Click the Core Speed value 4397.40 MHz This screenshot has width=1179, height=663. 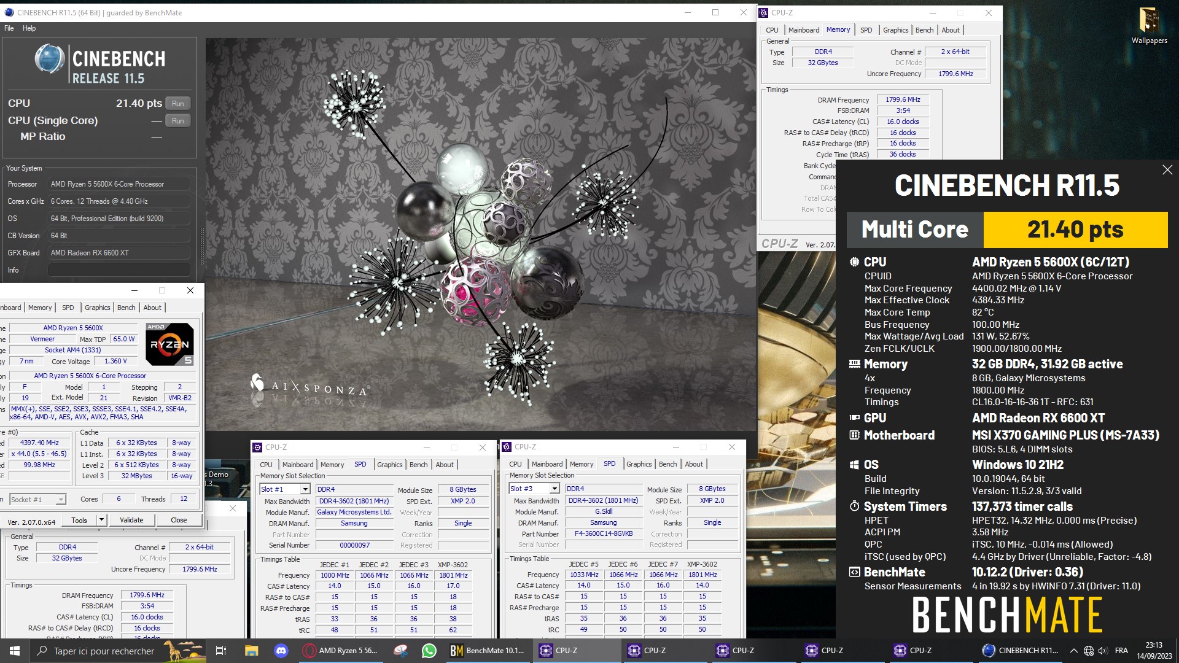coord(39,443)
